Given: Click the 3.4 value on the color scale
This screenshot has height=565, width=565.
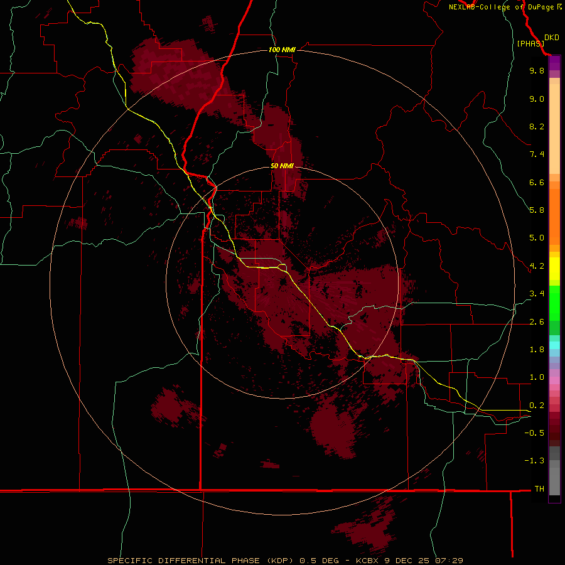Looking at the screenshot, I should (x=537, y=294).
